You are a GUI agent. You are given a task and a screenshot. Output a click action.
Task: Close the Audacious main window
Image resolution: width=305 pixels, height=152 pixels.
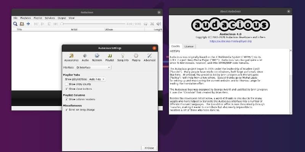[159, 13]
